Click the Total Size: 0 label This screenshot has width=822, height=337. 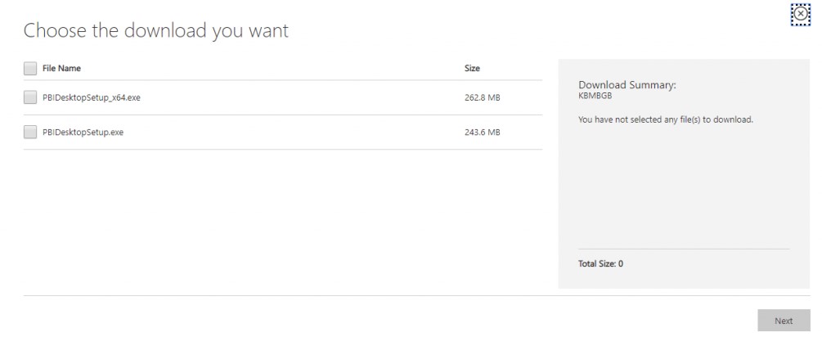[x=600, y=263]
